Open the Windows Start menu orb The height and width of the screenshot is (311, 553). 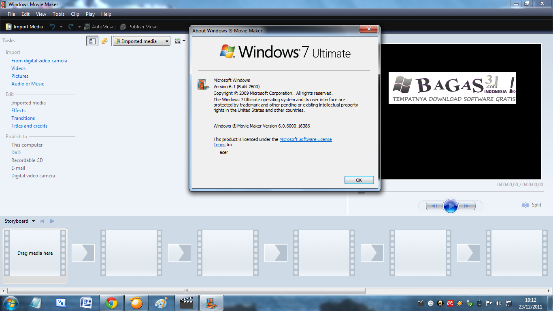[10, 303]
